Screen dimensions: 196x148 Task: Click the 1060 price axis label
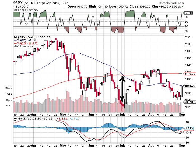(188, 93)
